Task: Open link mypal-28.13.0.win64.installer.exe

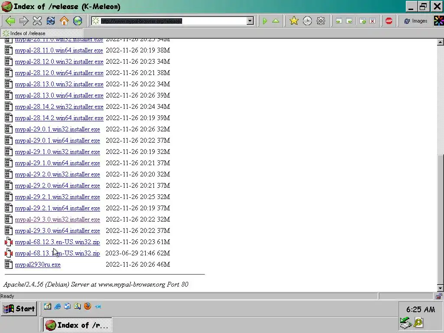Action: tap(59, 95)
